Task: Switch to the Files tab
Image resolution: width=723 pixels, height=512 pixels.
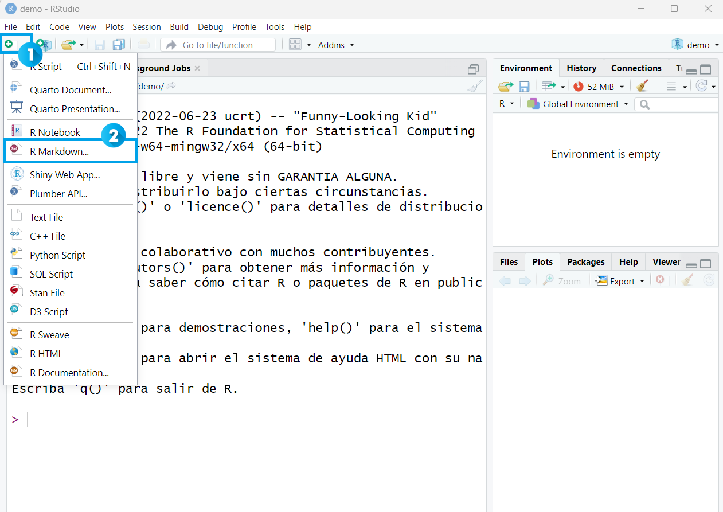Action: [x=509, y=261]
